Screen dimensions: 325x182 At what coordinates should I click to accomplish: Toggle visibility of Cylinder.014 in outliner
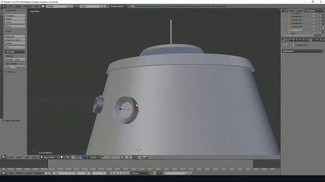pos(314,20)
